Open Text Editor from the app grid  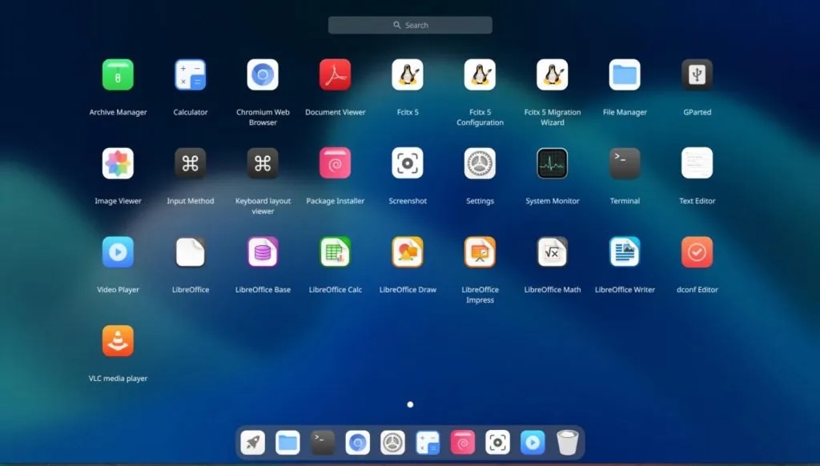(x=697, y=163)
